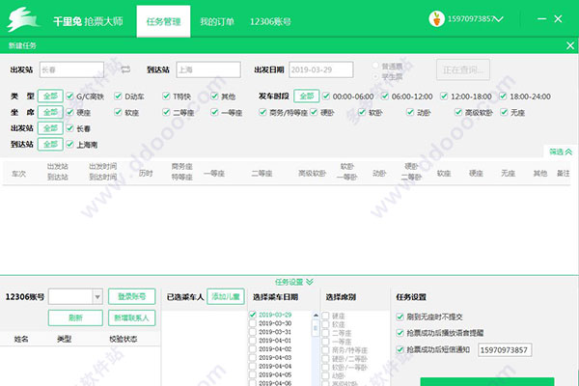Image resolution: width=579 pixels, height=386 pixels.
Task: Select 普通票 radio button
Action: pos(376,67)
